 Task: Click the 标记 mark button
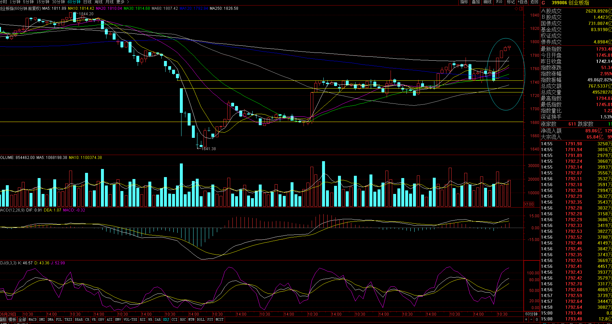[x=511, y=2]
